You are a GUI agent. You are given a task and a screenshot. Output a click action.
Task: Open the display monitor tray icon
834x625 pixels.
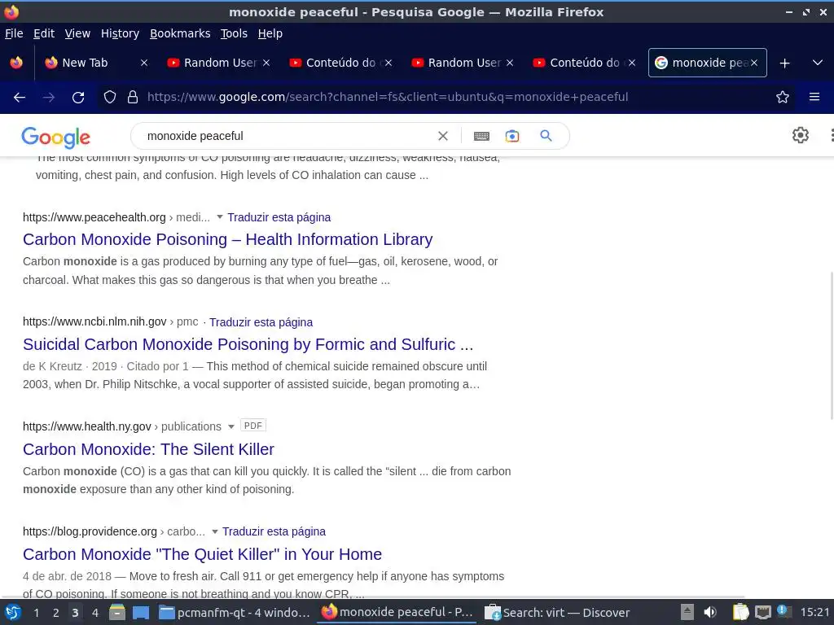762,613
